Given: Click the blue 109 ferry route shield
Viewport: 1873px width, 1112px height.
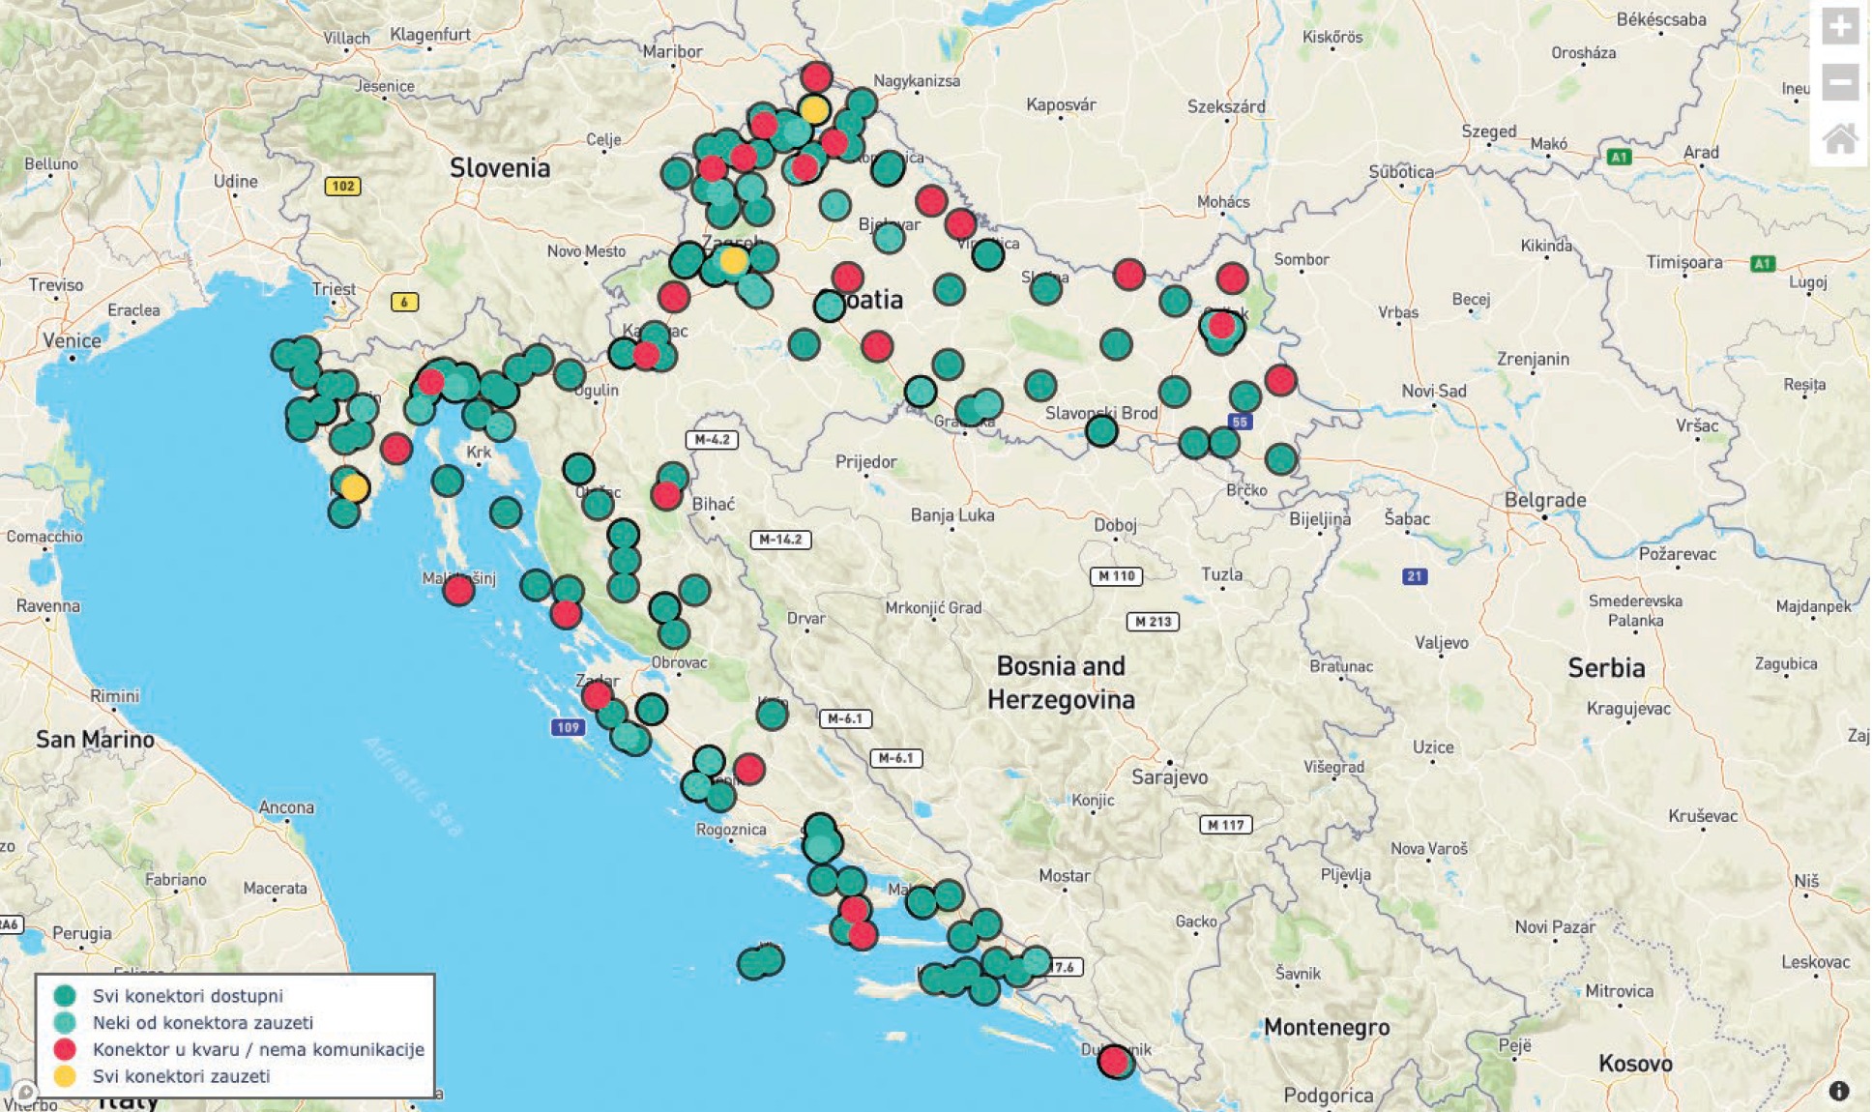Looking at the screenshot, I should click(568, 727).
